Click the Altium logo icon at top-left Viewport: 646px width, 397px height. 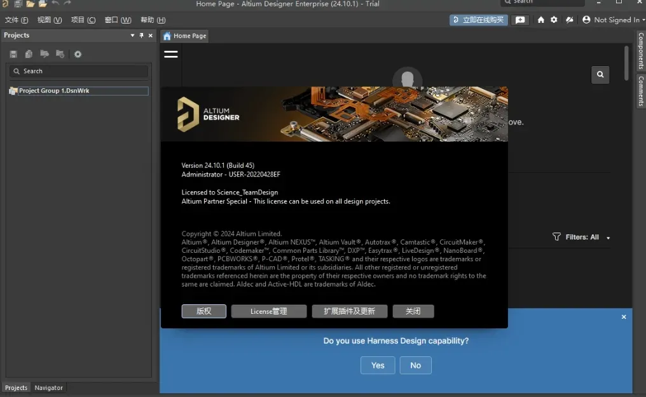click(x=5, y=3)
